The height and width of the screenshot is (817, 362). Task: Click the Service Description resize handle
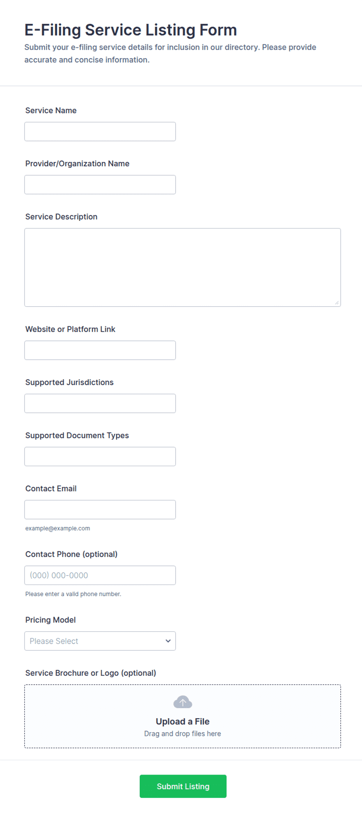point(337,303)
